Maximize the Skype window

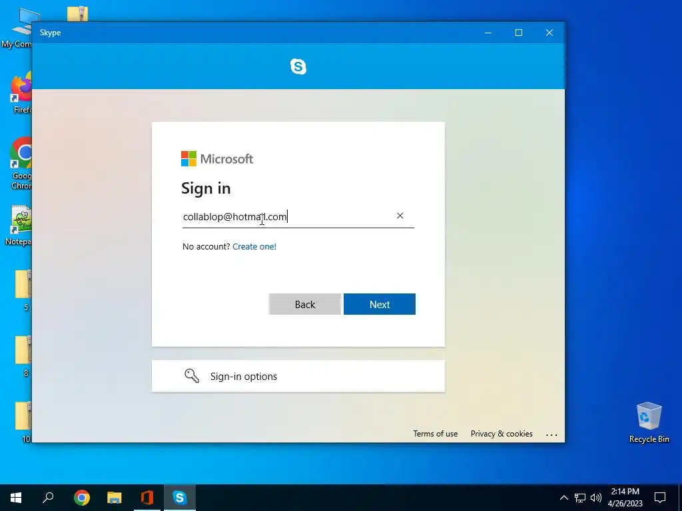[x=518, y=33]
